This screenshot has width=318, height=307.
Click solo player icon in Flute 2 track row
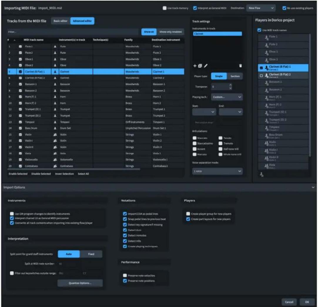pyautogui.click(x=55, y=53)
